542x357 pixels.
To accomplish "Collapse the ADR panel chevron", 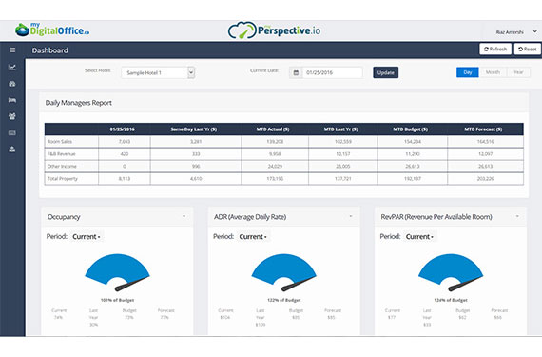I will point(351,216).
